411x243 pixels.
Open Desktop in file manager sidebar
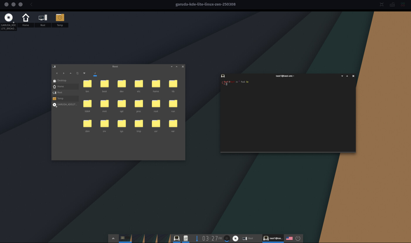point(65,80)
